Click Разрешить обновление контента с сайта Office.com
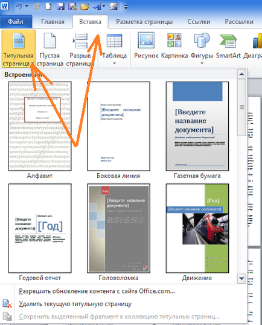 pos(97,291)
